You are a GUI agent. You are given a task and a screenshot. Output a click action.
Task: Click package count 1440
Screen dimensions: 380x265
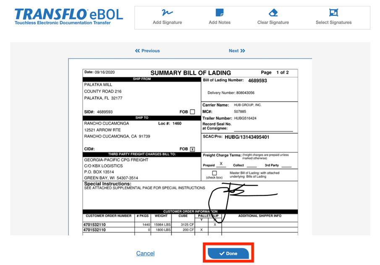(146, 225)
